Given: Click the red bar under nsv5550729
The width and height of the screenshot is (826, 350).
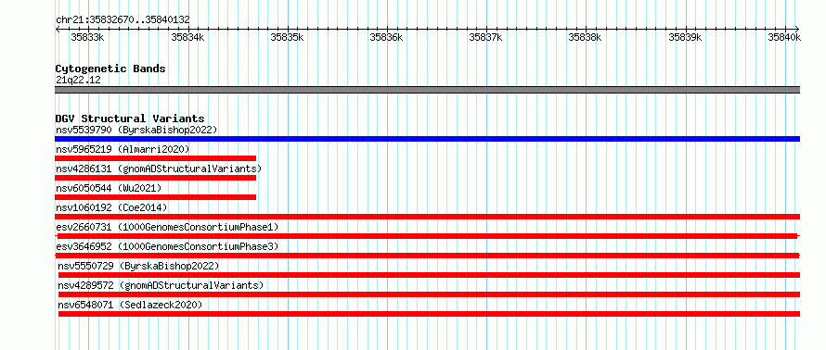Looking at the screenshot, I should coord(429,275).
